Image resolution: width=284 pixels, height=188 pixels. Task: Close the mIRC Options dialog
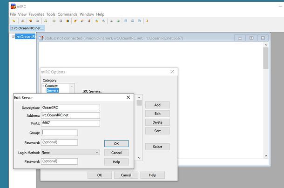(x=172, y=72)
